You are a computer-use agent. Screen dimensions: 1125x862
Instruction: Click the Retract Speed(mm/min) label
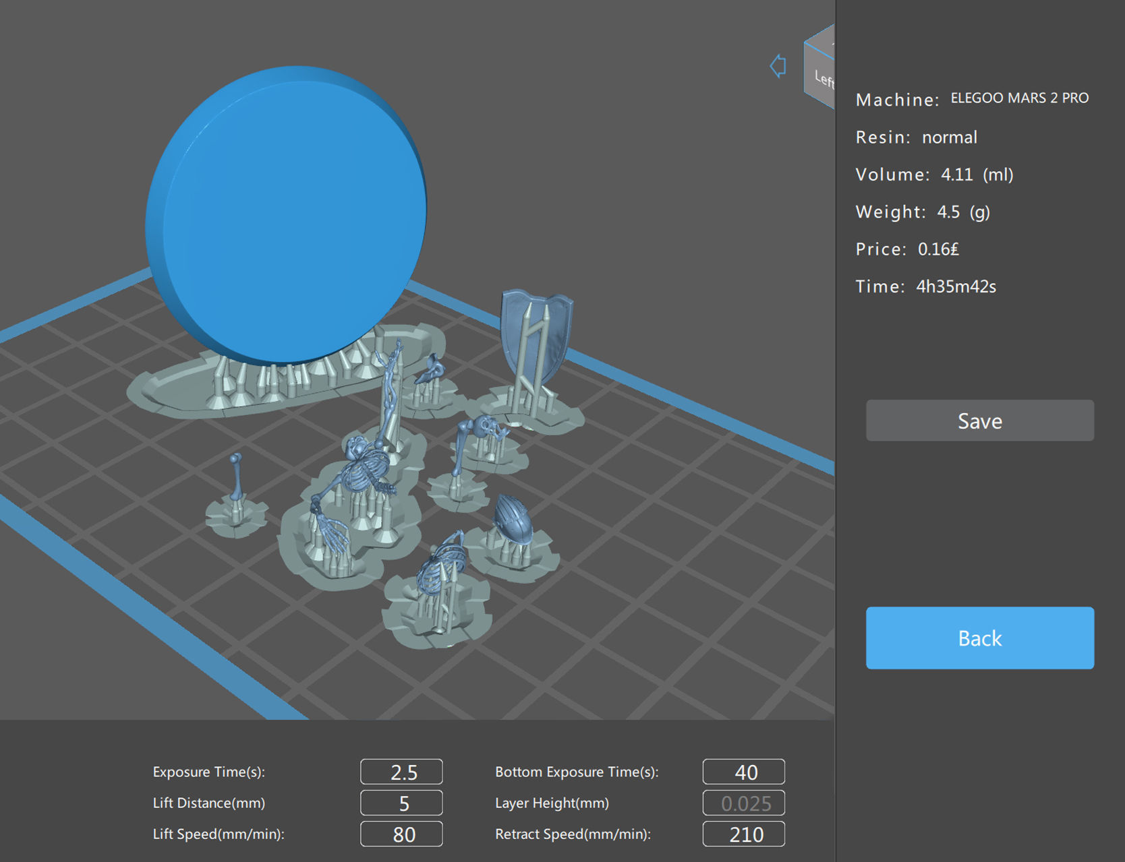[x=573, y=834]
